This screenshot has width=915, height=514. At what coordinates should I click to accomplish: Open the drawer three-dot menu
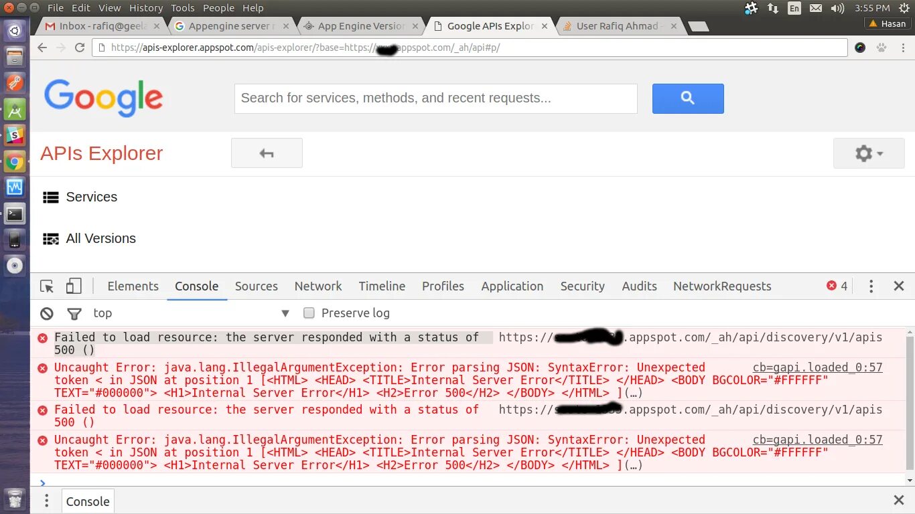(46, 501)
